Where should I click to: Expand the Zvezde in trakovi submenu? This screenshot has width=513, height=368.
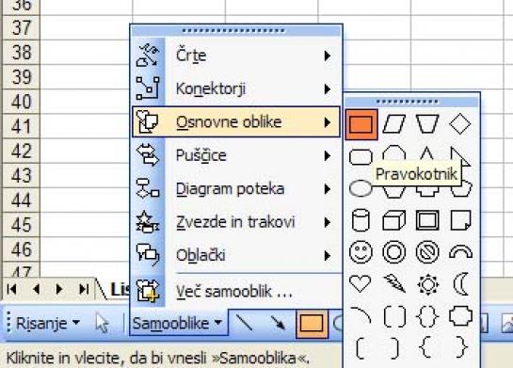coord(236,222)
